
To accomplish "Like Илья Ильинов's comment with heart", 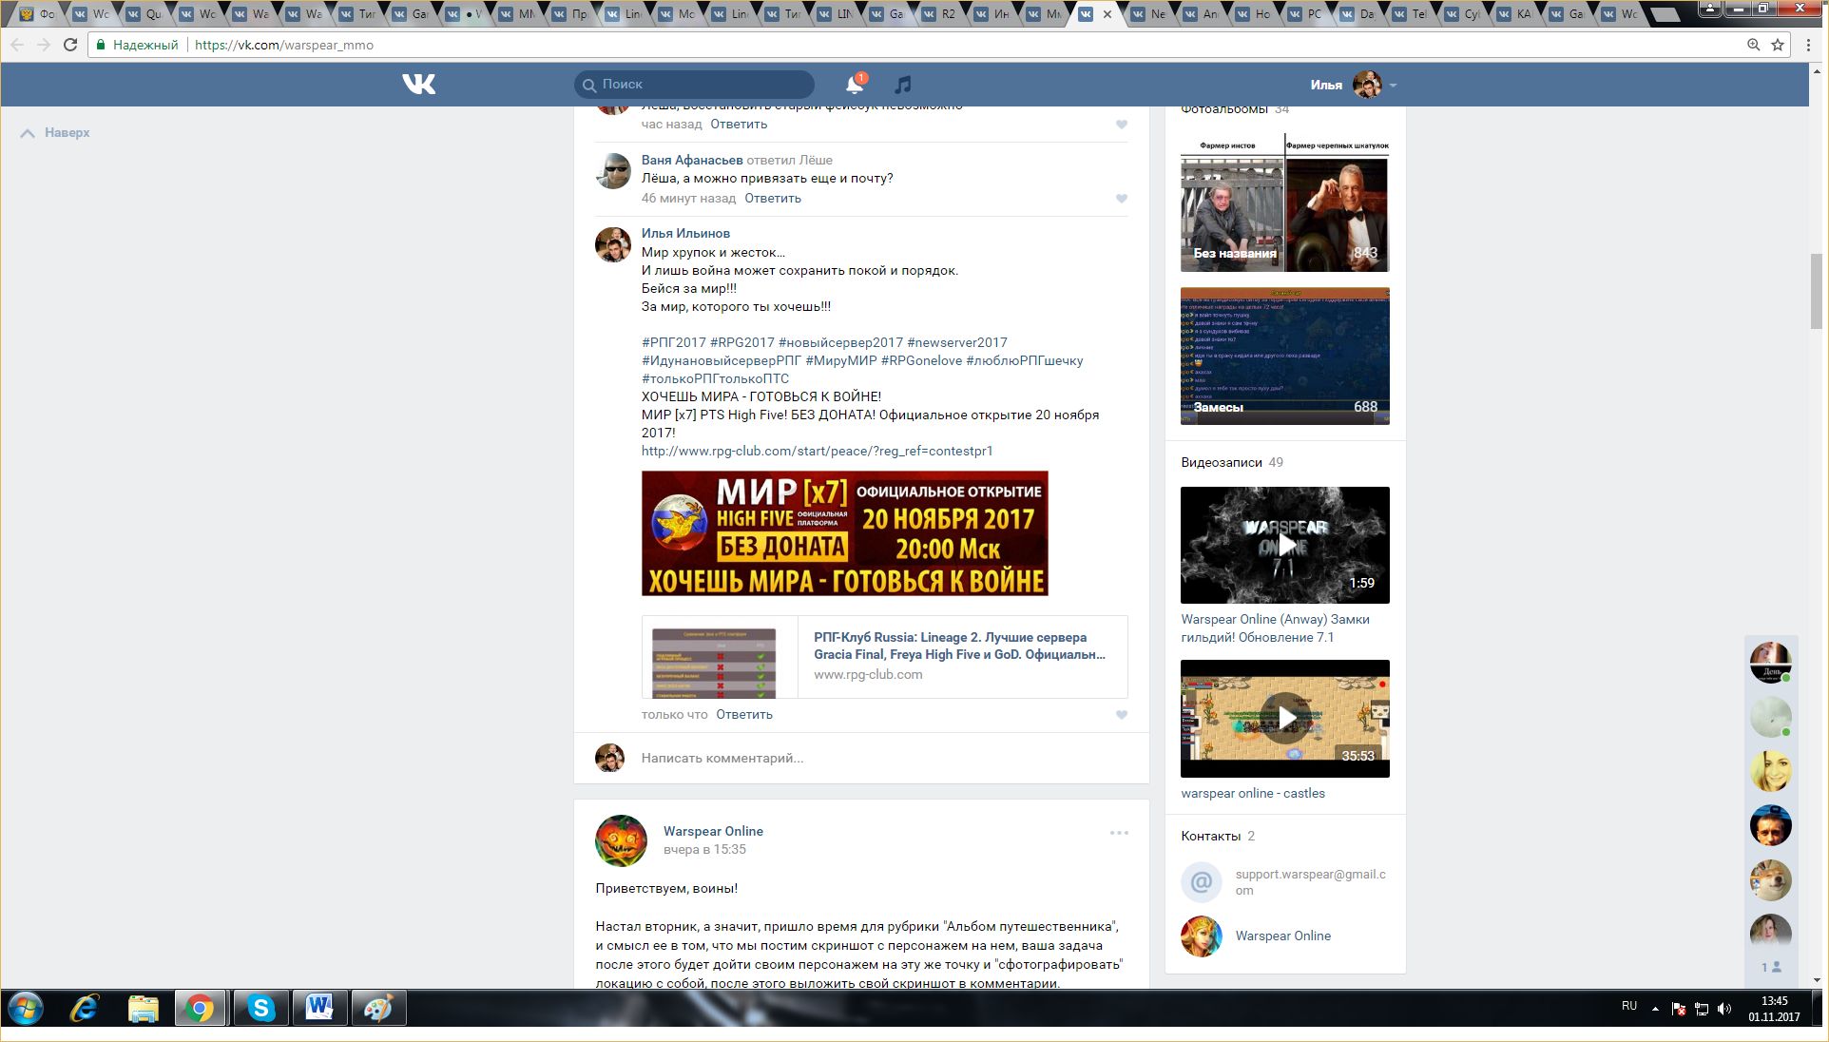I will (1122, 715).
